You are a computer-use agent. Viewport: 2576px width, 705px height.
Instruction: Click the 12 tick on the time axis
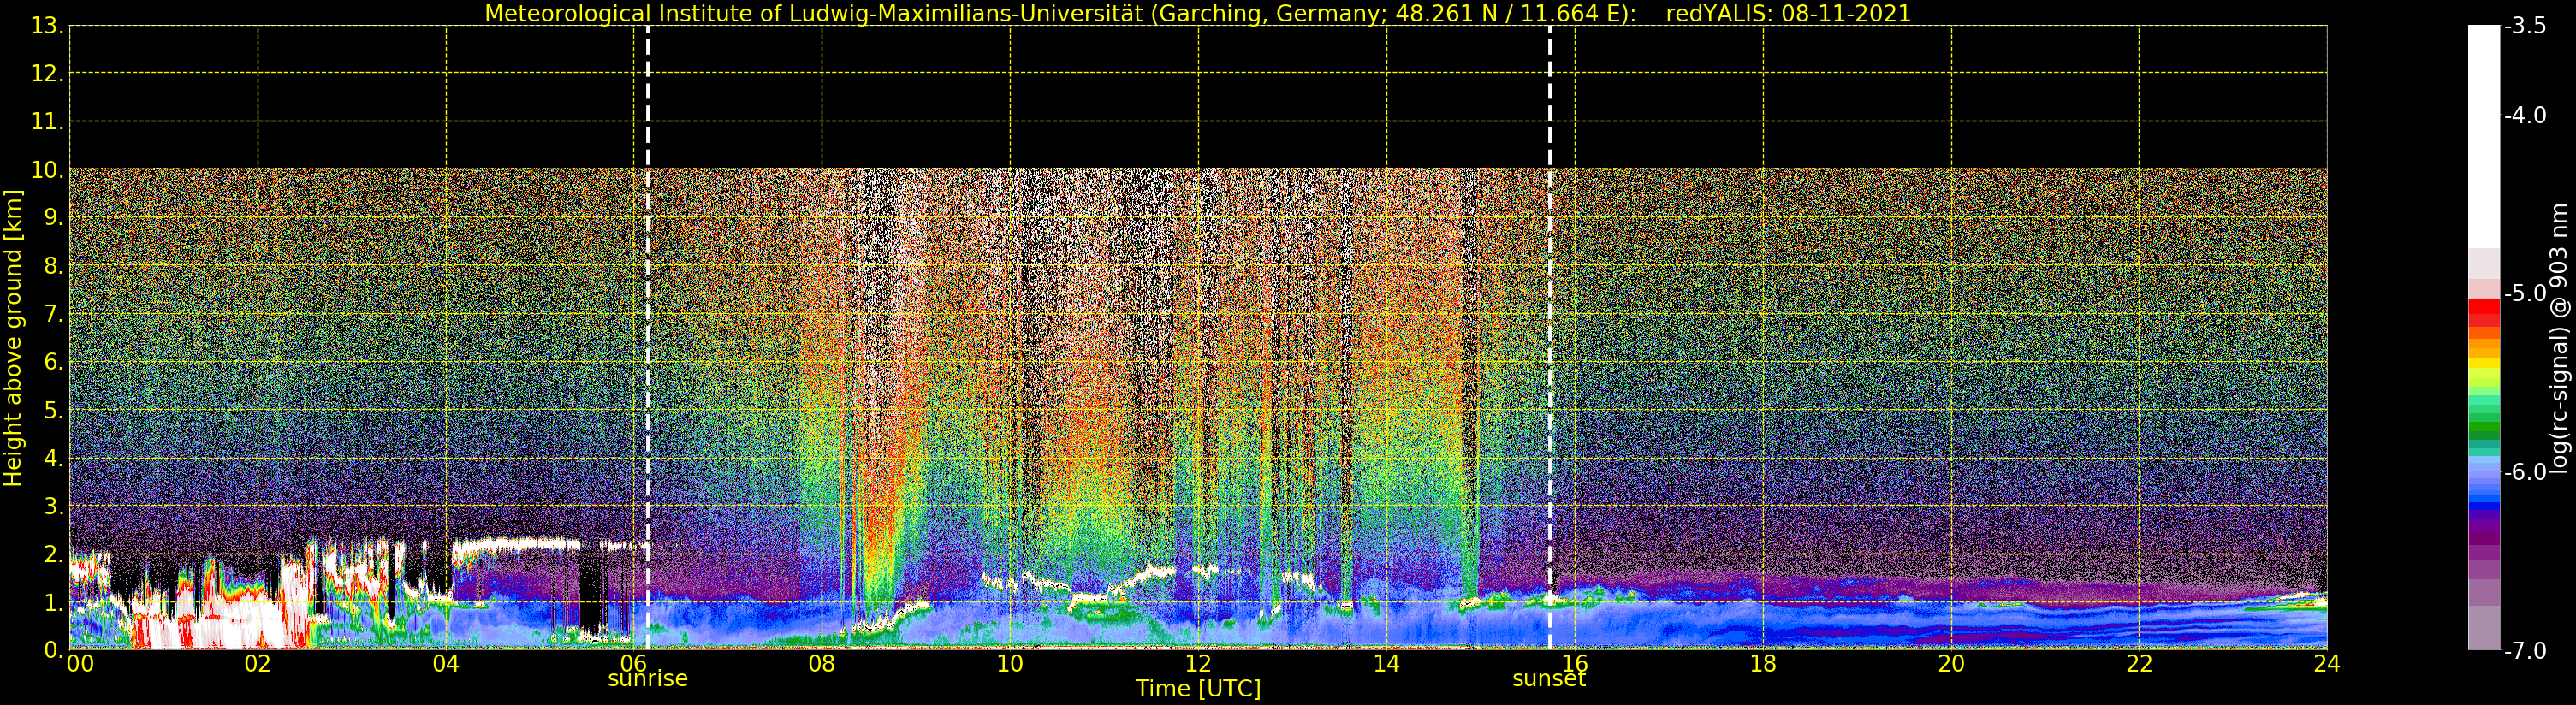[x=1198, y=664]
